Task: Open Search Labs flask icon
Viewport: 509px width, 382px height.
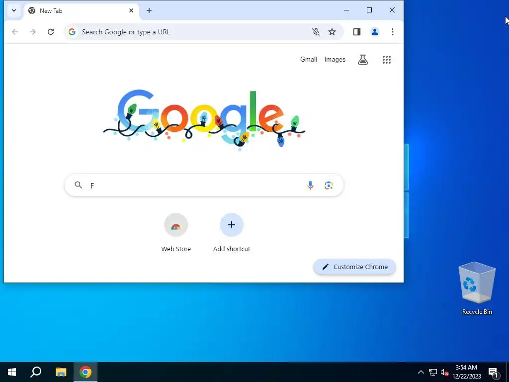Action: pos(363,60)
